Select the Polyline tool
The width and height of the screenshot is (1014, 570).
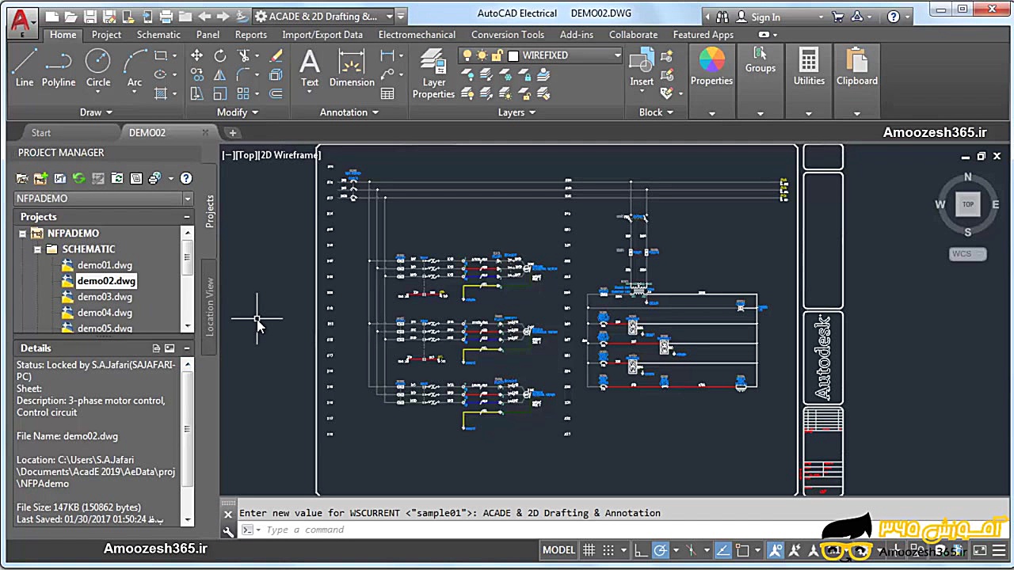tap(59, 67)
